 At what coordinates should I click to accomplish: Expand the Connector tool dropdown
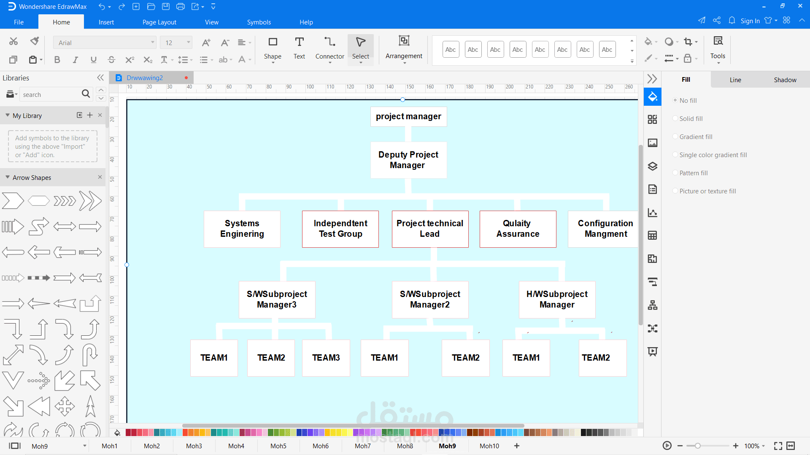[x=330, y=62]
